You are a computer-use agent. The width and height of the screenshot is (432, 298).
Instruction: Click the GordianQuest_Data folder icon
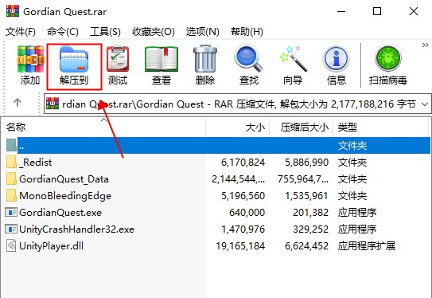tap(12, 178)
